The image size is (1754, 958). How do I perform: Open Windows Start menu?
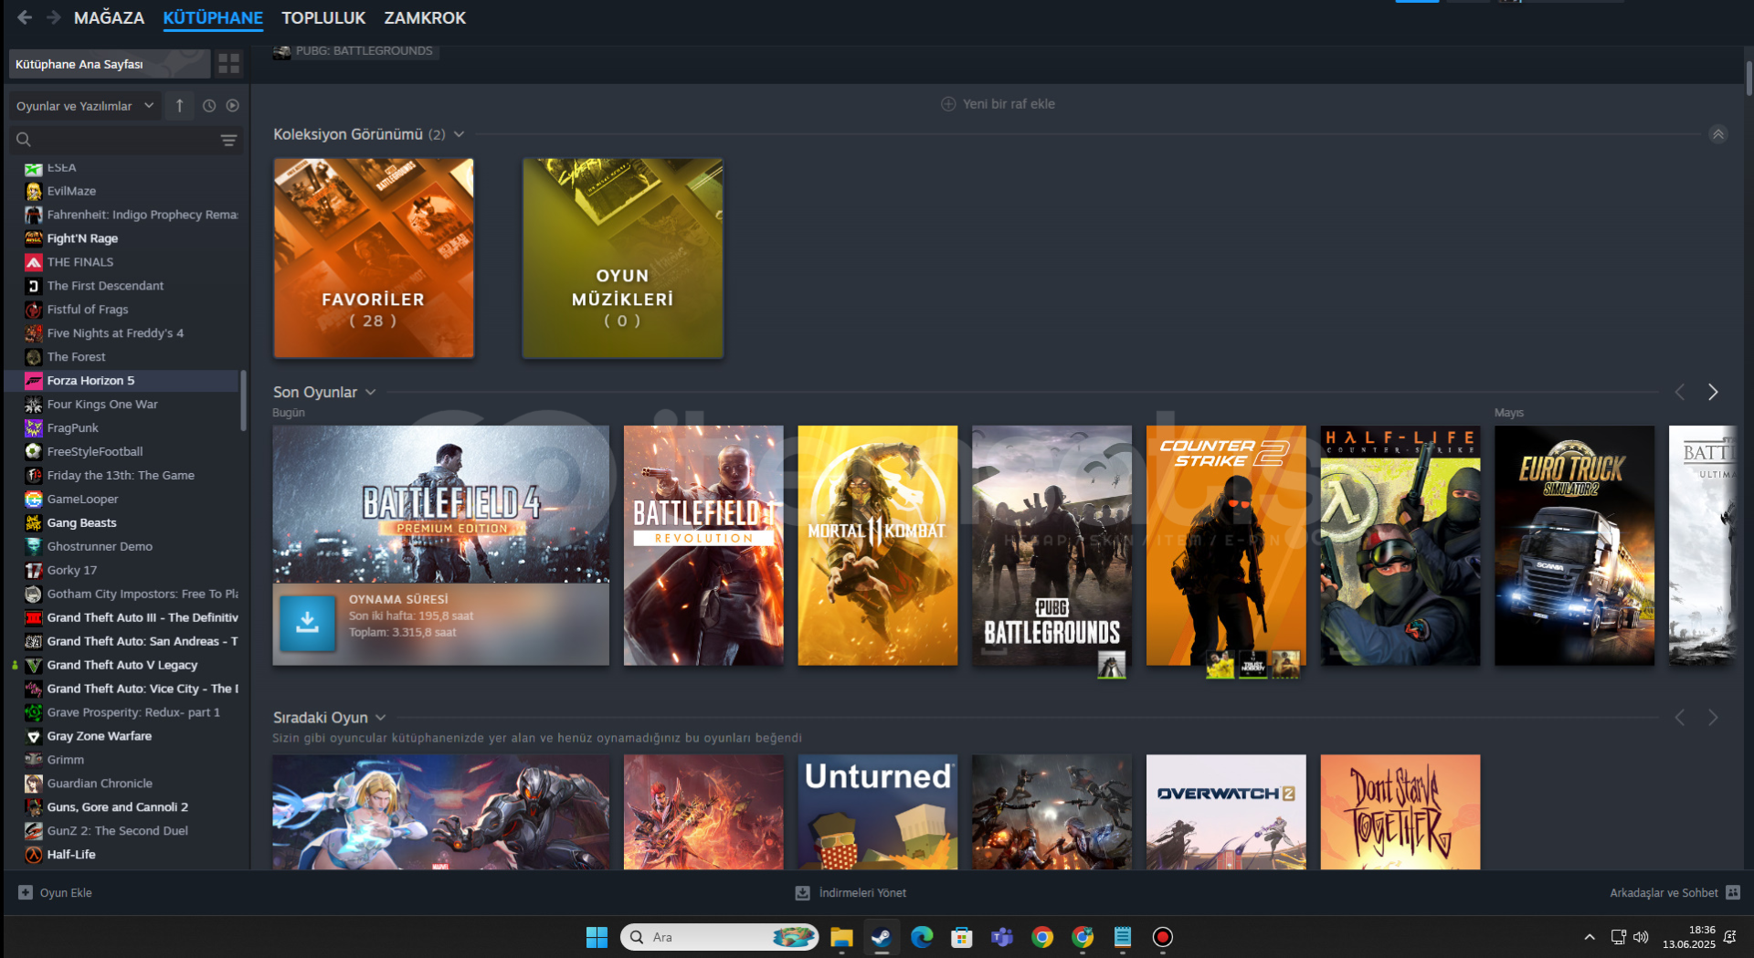click(x=597, y=937)
